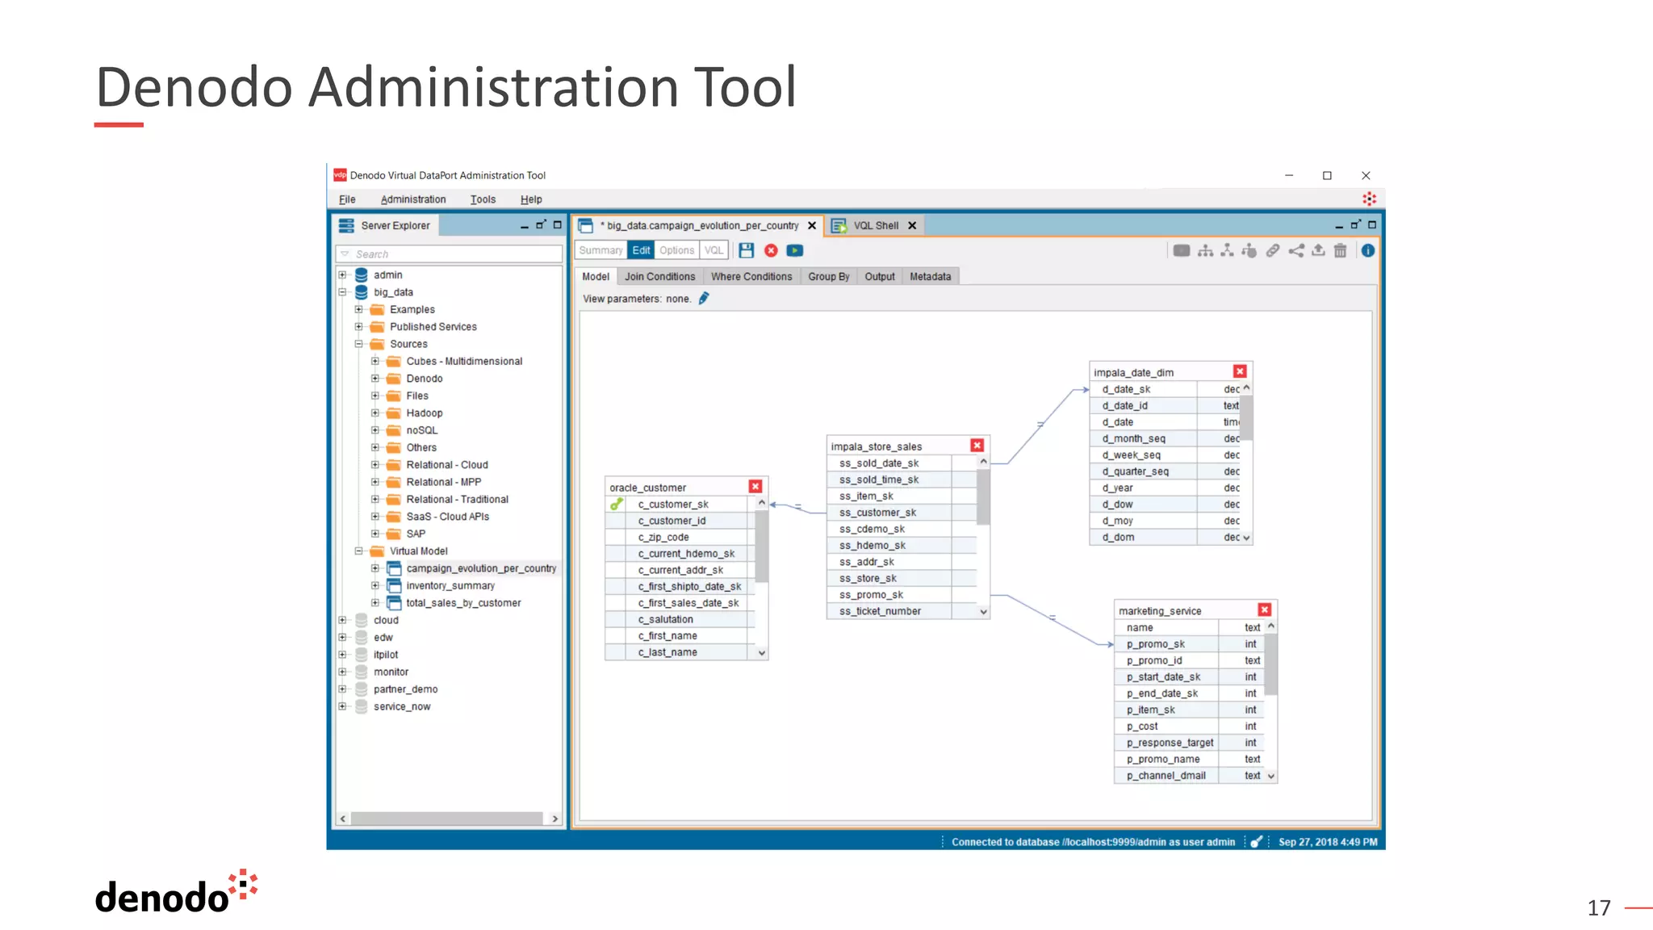The width and height of the screenshot is (1653, 930).
Task: Close the campaign_evolution_per_country tab
Action: (x=812, y=226)
